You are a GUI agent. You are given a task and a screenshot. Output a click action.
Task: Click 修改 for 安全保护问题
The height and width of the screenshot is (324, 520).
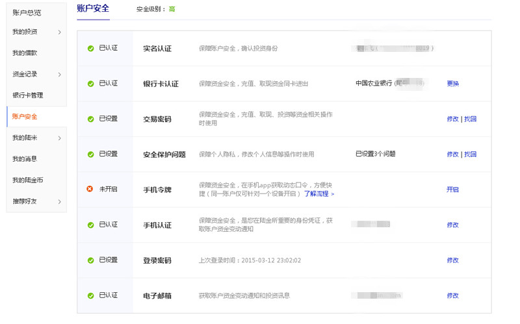[452, 155]
